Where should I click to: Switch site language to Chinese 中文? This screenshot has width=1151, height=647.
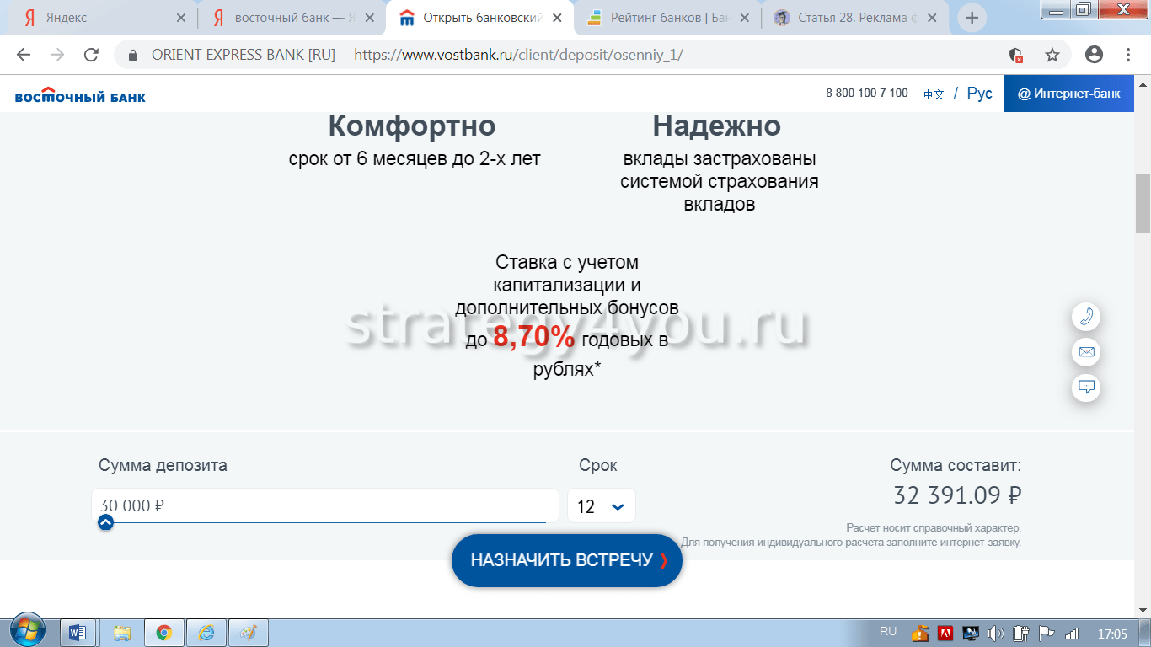[934, 94]
